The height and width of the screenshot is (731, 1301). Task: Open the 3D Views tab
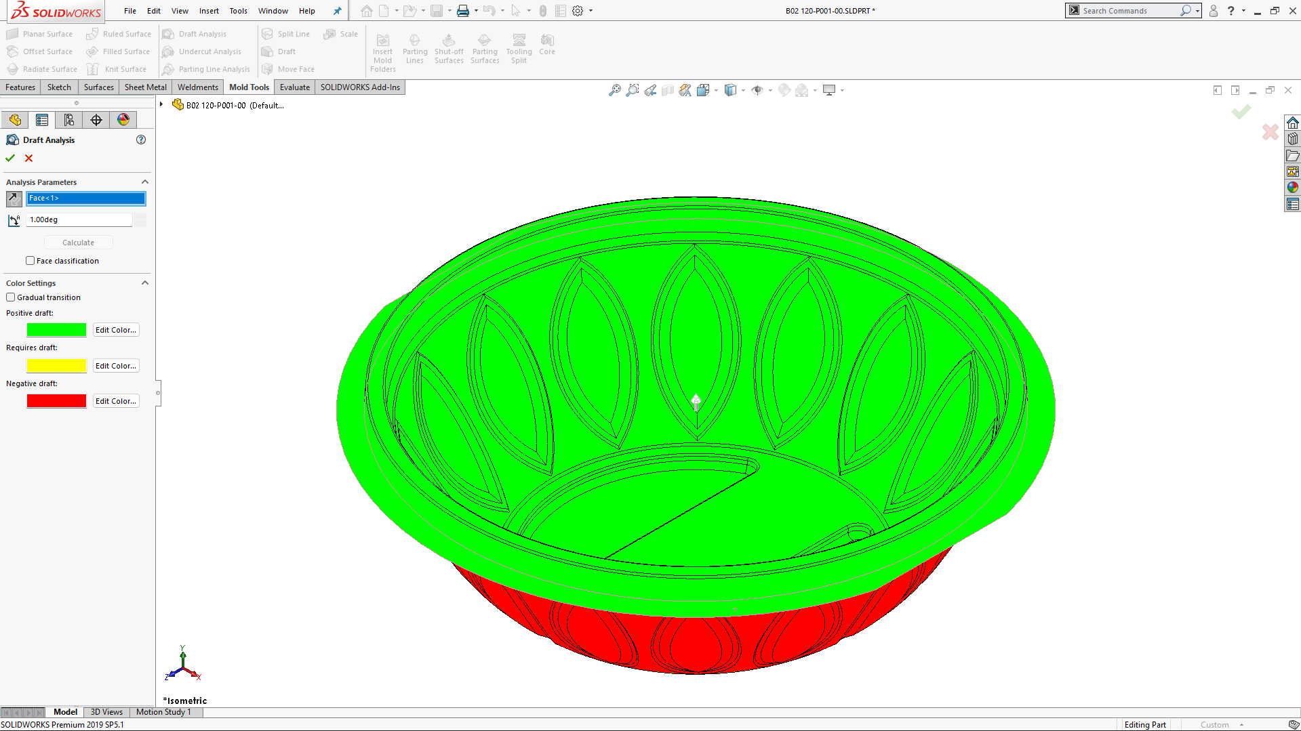[106, 712]
